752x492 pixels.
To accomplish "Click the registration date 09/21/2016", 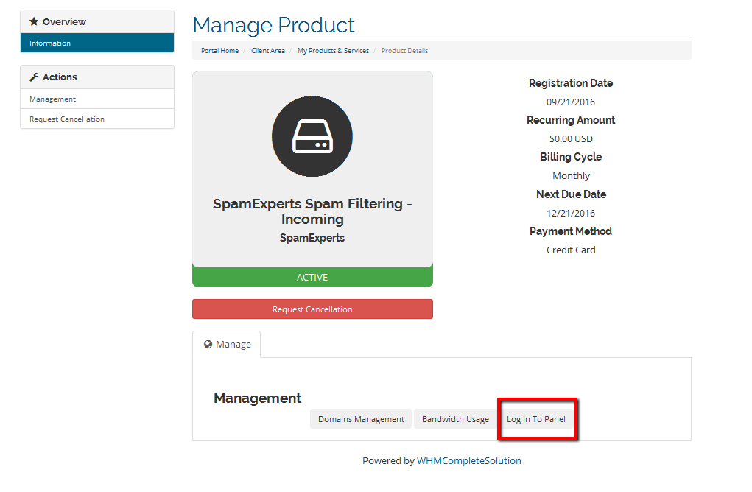I will click(571, 102).
